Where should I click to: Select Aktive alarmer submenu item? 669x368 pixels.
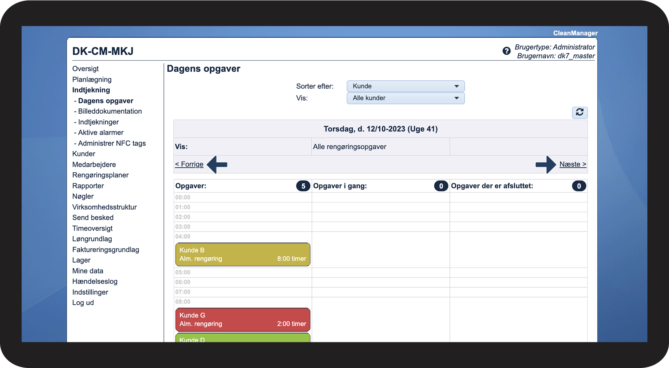point(99,133)
